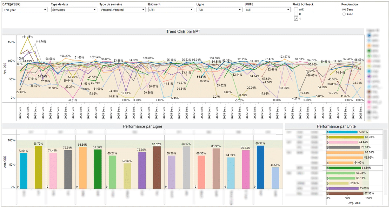Open the Type de semaine dropdown
Screen dimensions: 392x208
[122, 9]
